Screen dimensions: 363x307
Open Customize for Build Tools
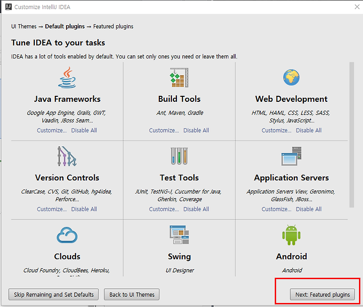(x=164, y=131)
